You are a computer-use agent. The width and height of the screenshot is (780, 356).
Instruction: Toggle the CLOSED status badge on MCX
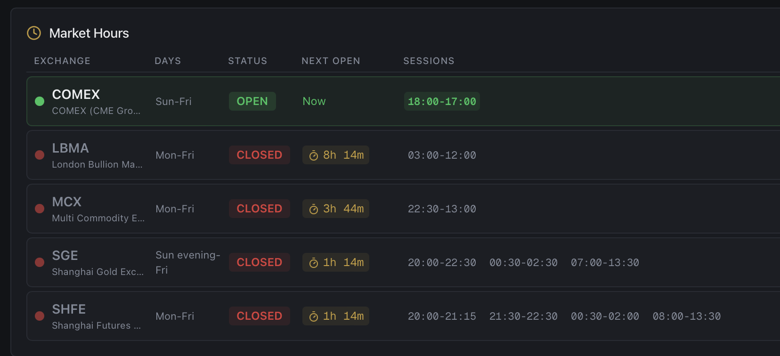[259, 208]
